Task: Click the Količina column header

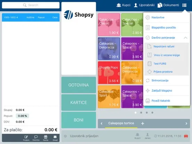Action: 30,17
